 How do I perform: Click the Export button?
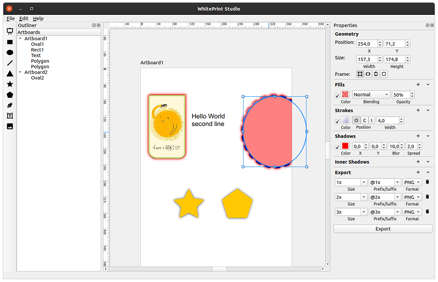[x=383, y=229]
